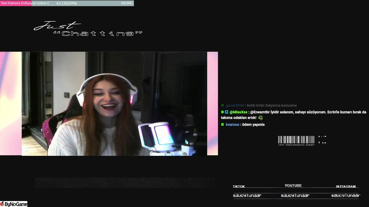Open the ByNoGame logo in the corner
369x207 pixels.
14,204
